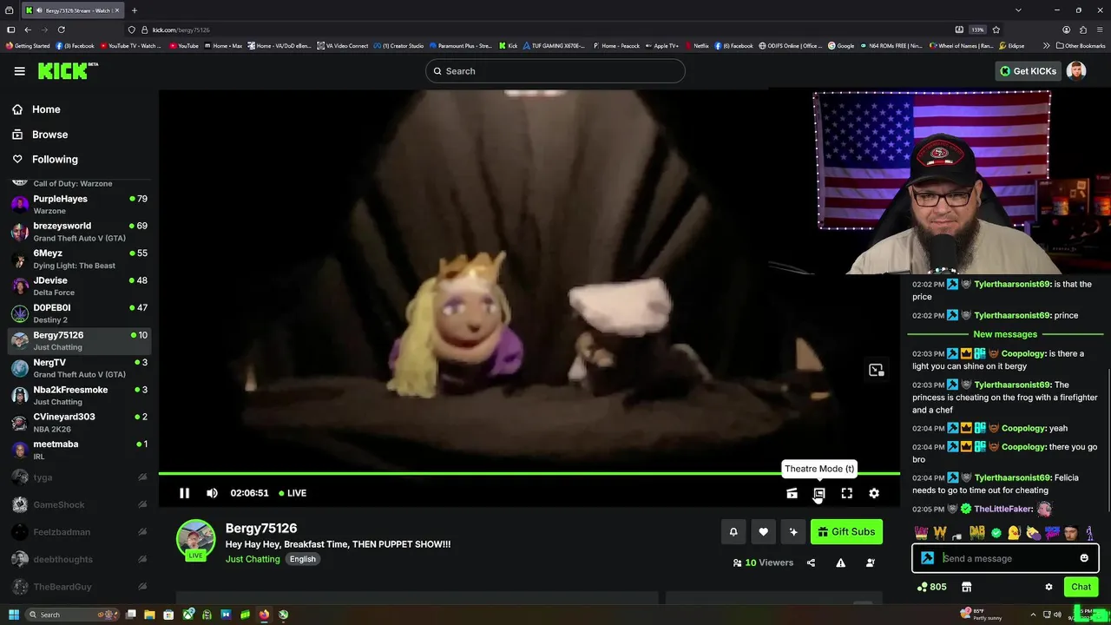Open 6Meyz channel in sidebar
Image resolution: width=1111 pixels, height=625 pixels.
[80, 259]
